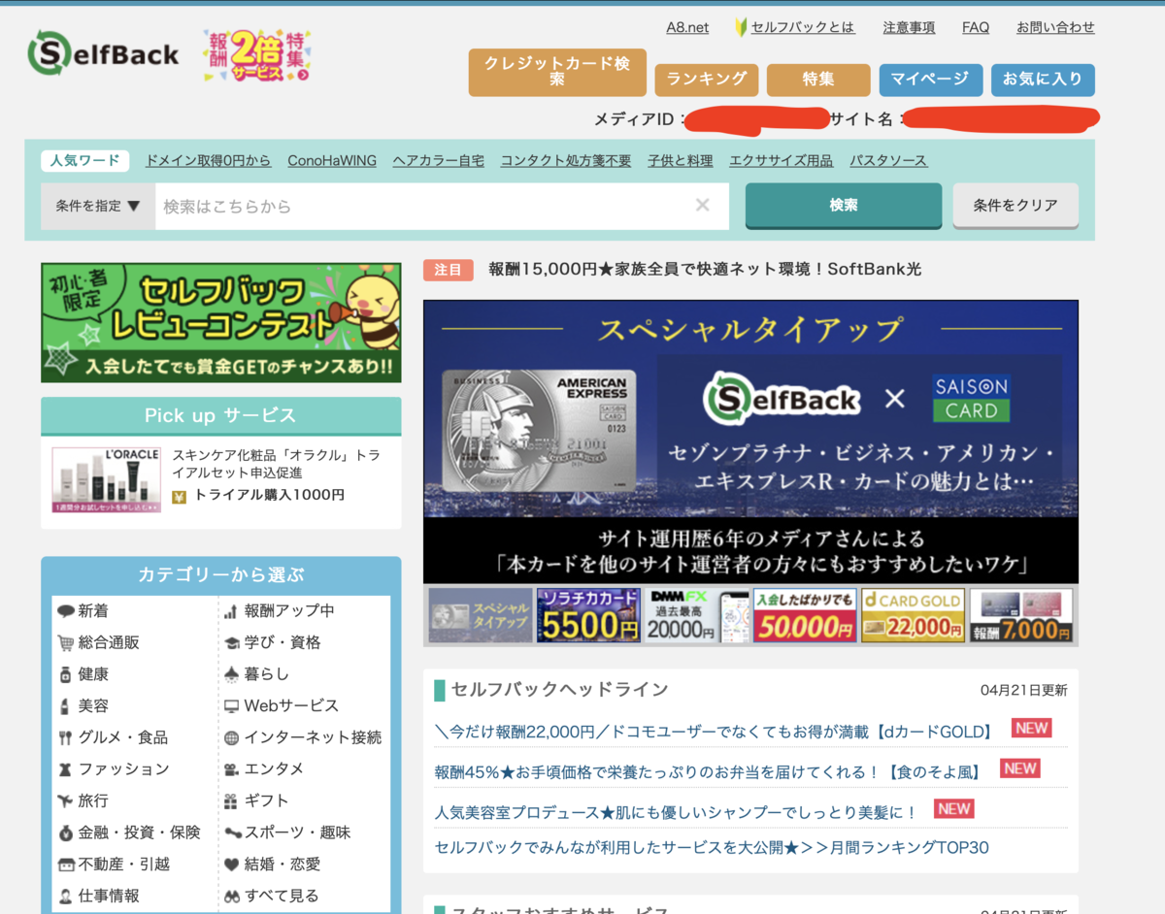Select the スペシャルタイアップ carousel thumbnail
This screenshot has height=914, width=1165.
481,615
